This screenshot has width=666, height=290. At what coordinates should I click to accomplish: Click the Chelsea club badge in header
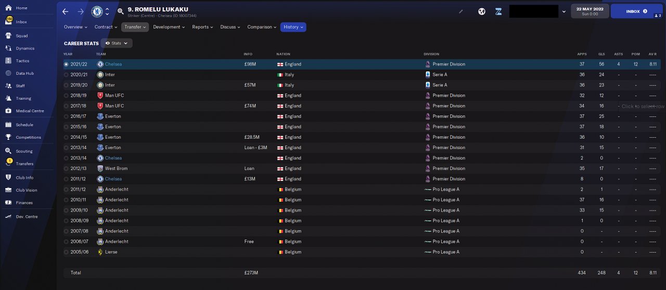pyautogui.click(x=97, y=11)
